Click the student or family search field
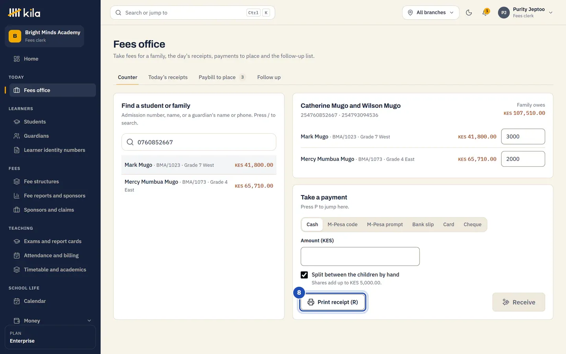Screen dimensions: 566x354 tap(199, 142)
